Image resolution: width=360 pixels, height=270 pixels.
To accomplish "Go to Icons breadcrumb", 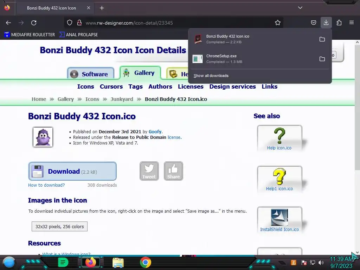I will coord(92,99).
